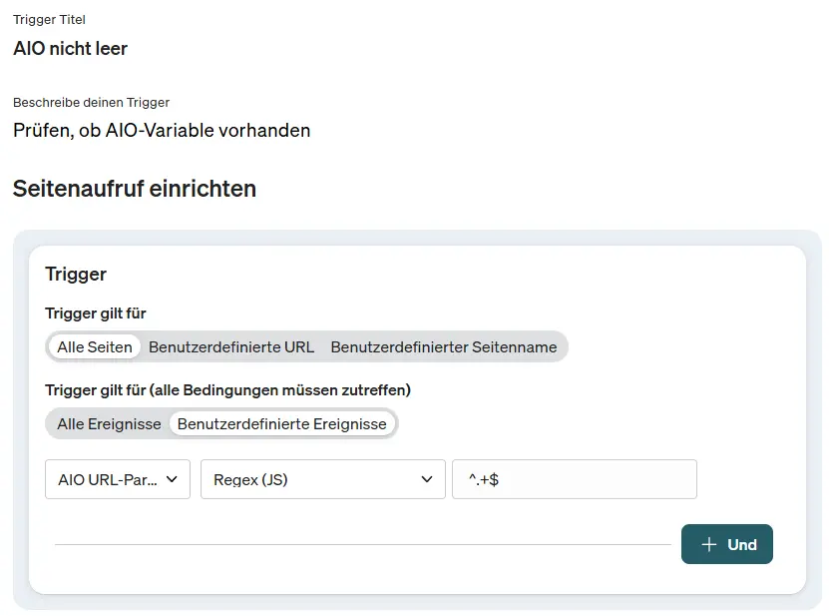Image resolution: width=829 pixels, height=616 pixels.
Task: Click the Seitenaufruf einrichten heading
Action: click(135, 189)
